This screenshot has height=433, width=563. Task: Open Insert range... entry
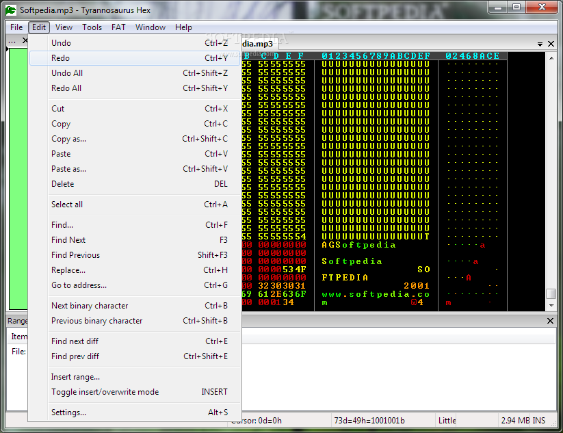[x=135, y=377]
